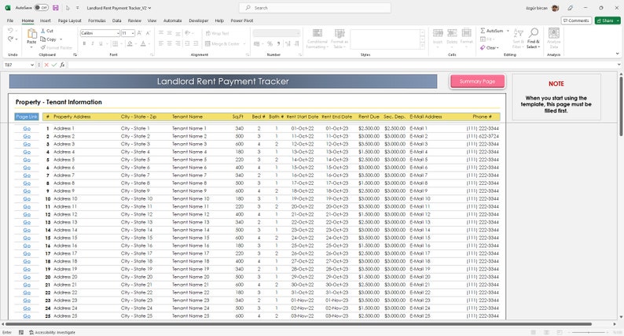Pick the Fill Color bucket swatch
This screenshot has width=624, height=336.
pos(130,43)
